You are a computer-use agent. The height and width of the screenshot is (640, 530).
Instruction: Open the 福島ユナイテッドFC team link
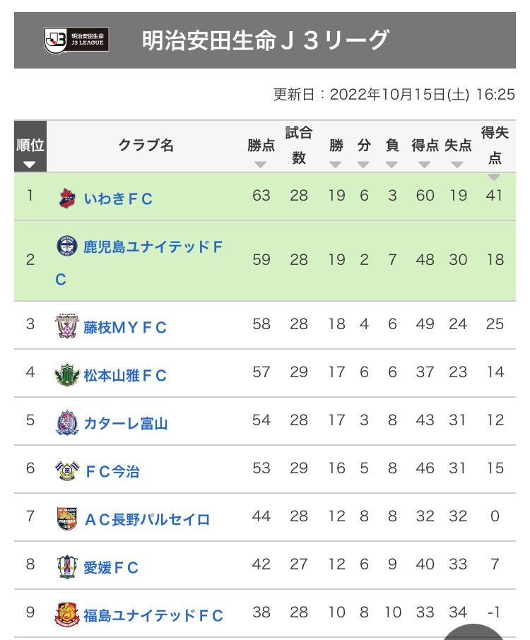(153, 615)
